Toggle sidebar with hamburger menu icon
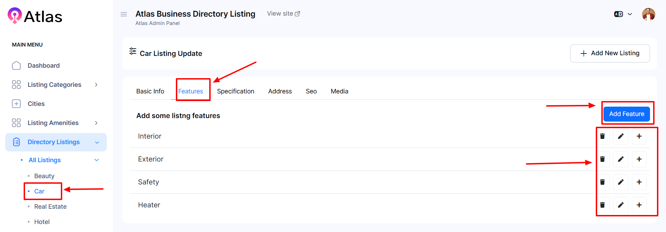The height and width of the screenshot is (232, 666). [x=124, y=14]
